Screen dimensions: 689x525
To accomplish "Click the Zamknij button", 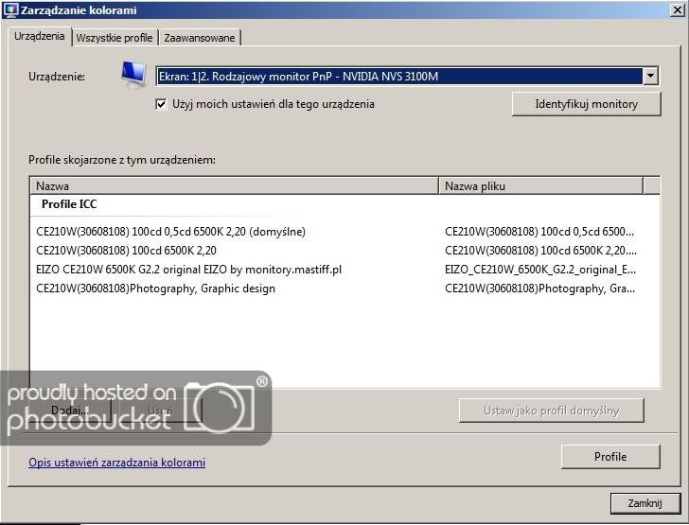I will click(x=645, y=503).
